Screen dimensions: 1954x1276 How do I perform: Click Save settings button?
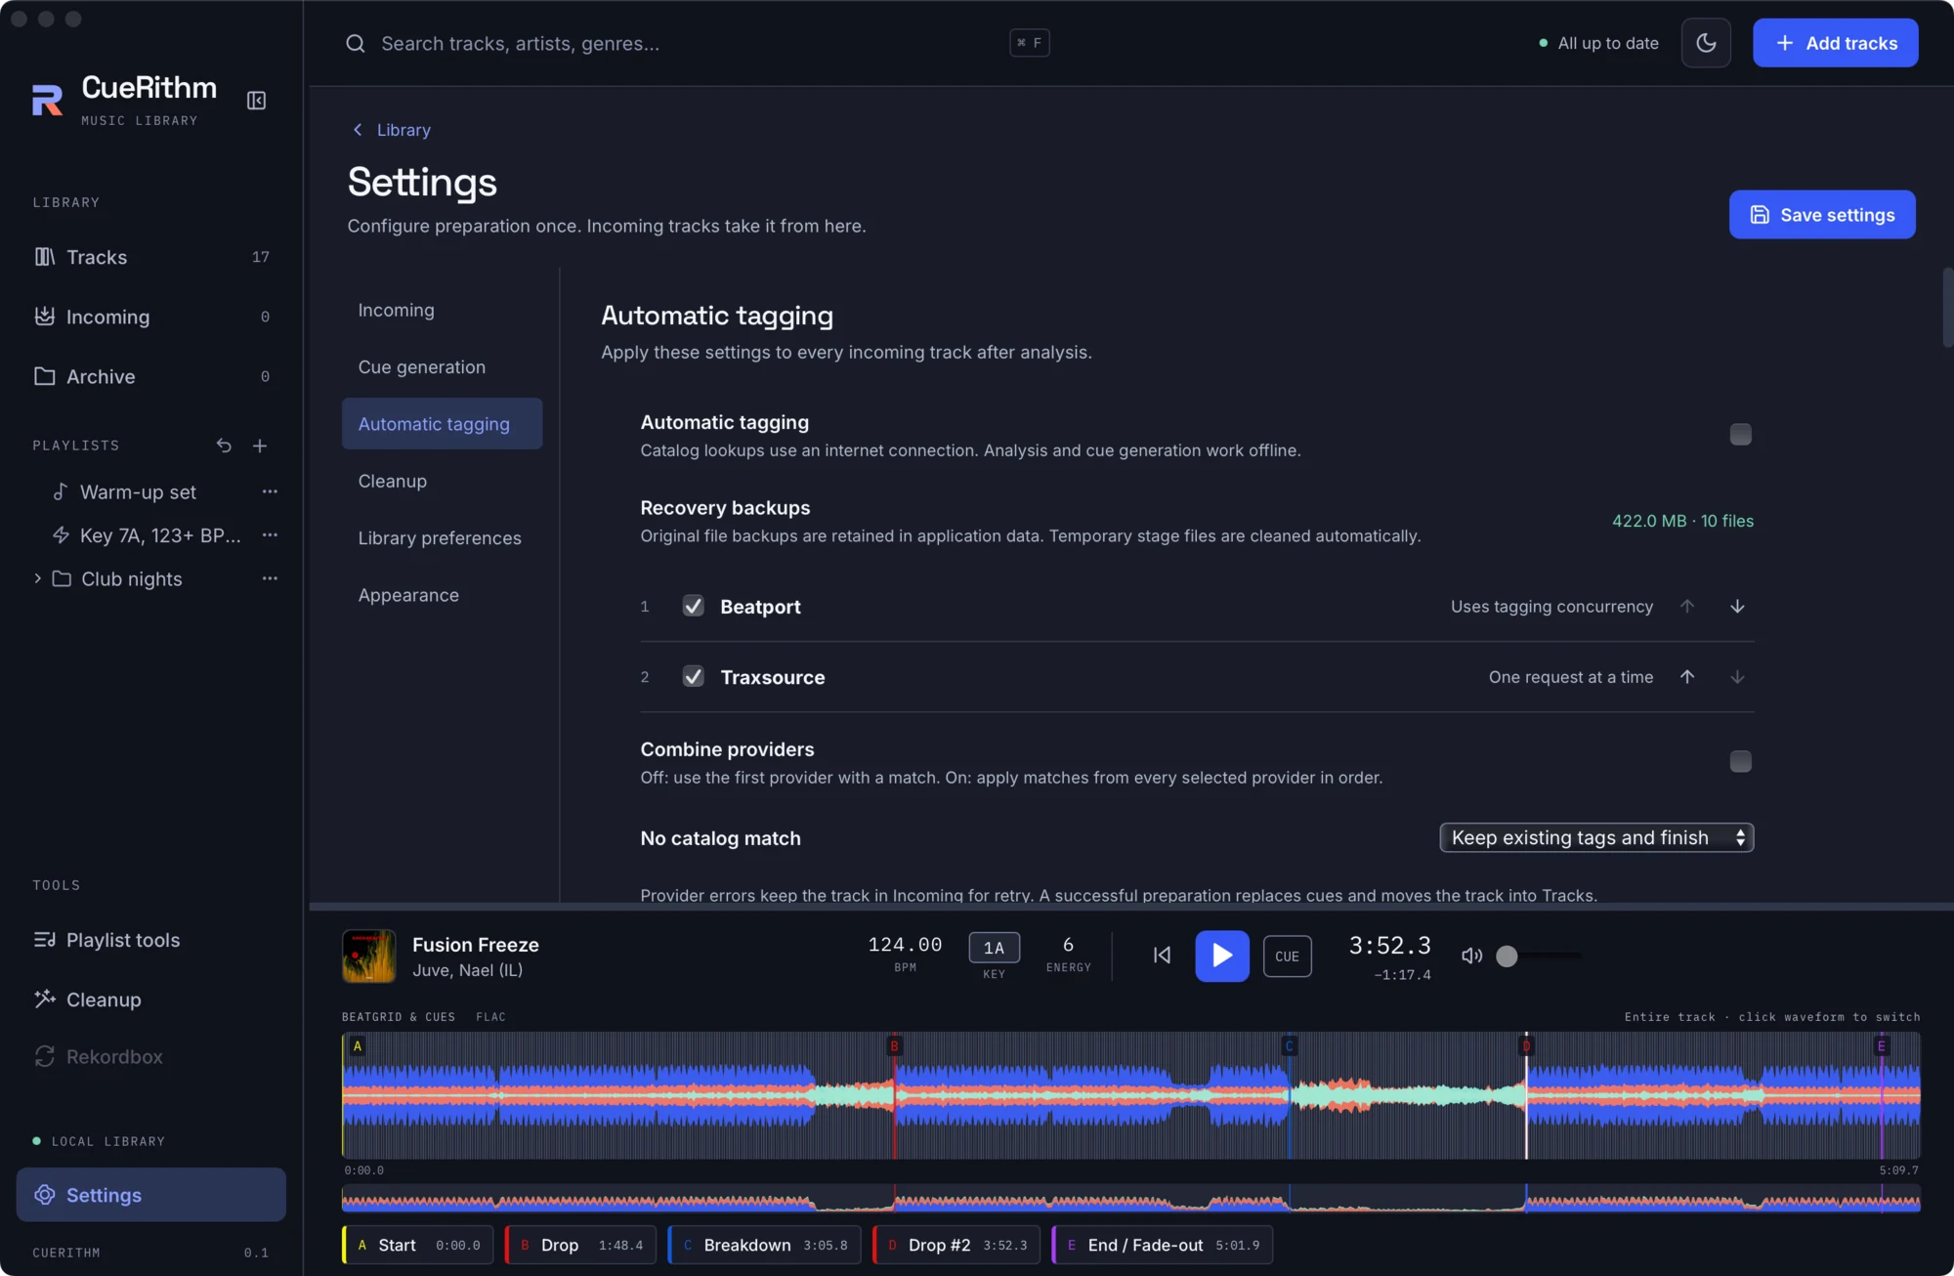tap(1822, 215)
